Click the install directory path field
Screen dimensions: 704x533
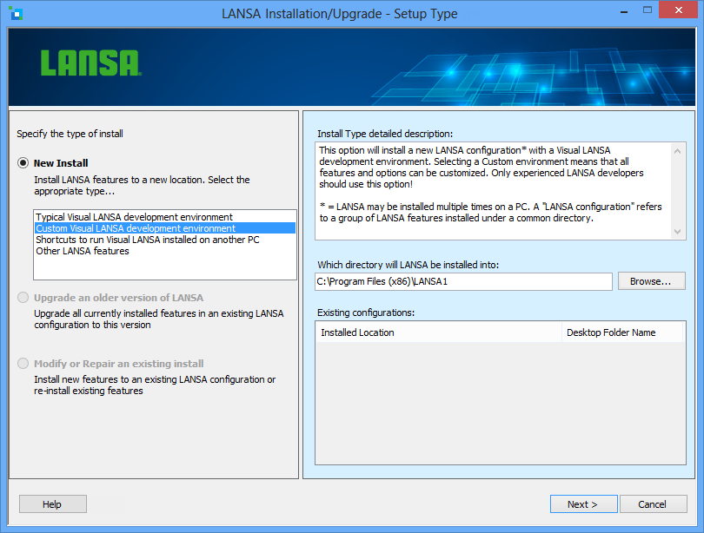[463, 281]
